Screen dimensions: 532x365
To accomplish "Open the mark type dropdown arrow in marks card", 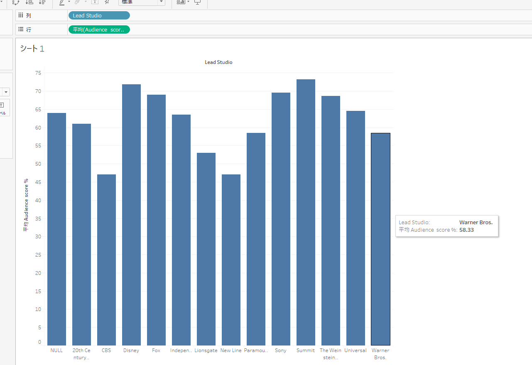I will pos(6,92).
